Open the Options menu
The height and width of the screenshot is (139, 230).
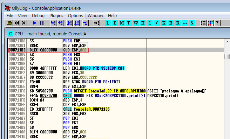pyautogui.click(x=75, y=15)
